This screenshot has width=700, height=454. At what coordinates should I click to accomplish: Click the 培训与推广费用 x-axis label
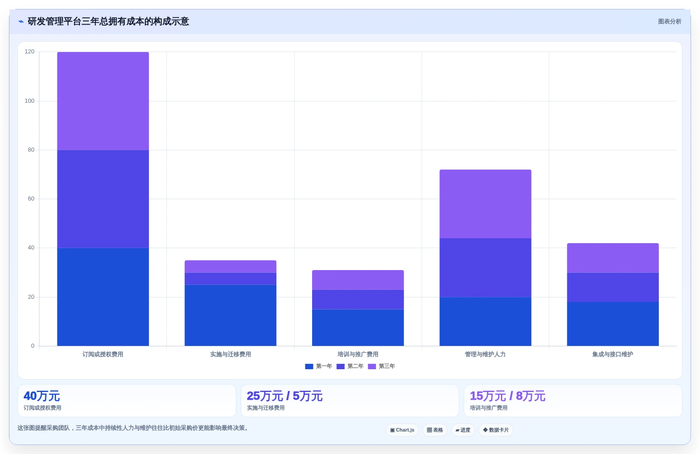click(x=358, y=354)
